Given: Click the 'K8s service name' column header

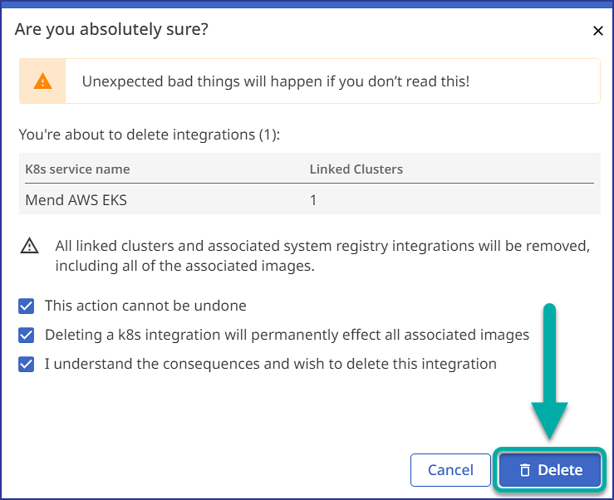Looking at the screenshot, I should coord(77,169).
